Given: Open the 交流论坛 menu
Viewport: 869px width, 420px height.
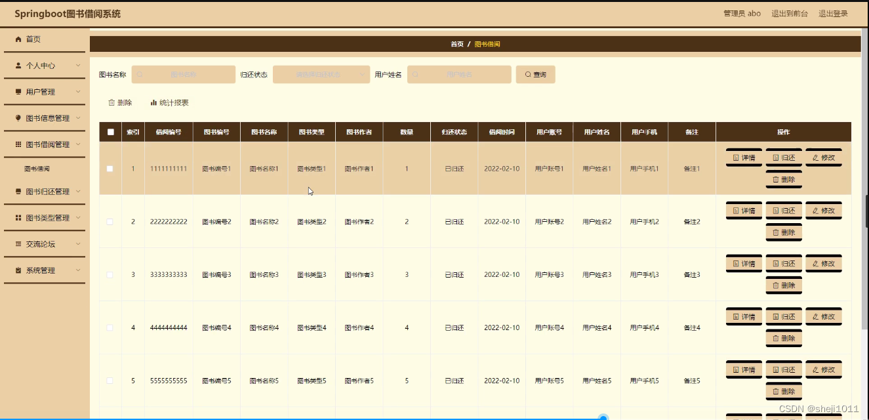Looking at the screenshot, I should [41, 243].
